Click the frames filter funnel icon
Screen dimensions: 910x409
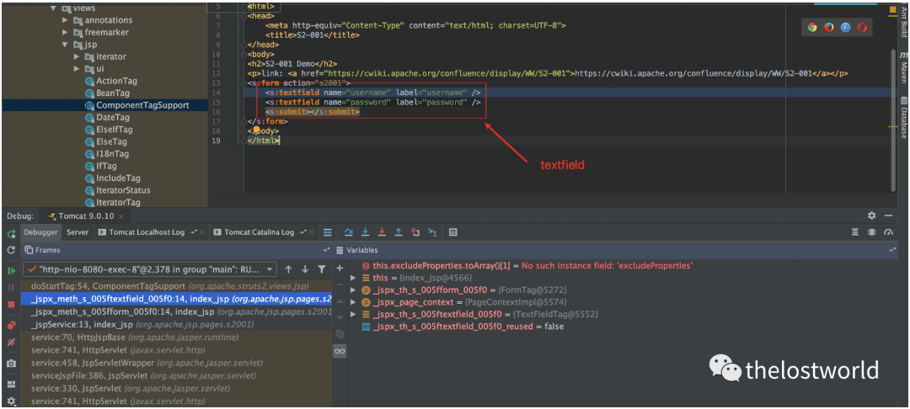pos(322,269)
